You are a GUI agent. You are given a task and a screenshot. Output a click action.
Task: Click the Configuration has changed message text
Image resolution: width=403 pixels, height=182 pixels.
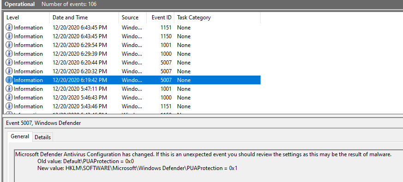203,154
